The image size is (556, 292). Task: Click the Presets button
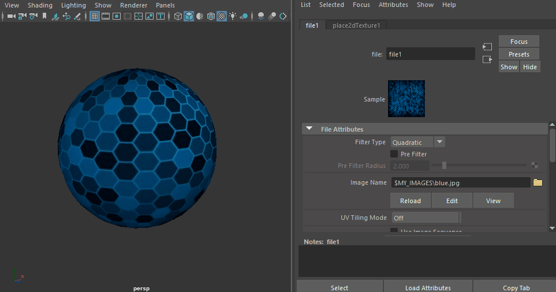[x=518, y=54]
